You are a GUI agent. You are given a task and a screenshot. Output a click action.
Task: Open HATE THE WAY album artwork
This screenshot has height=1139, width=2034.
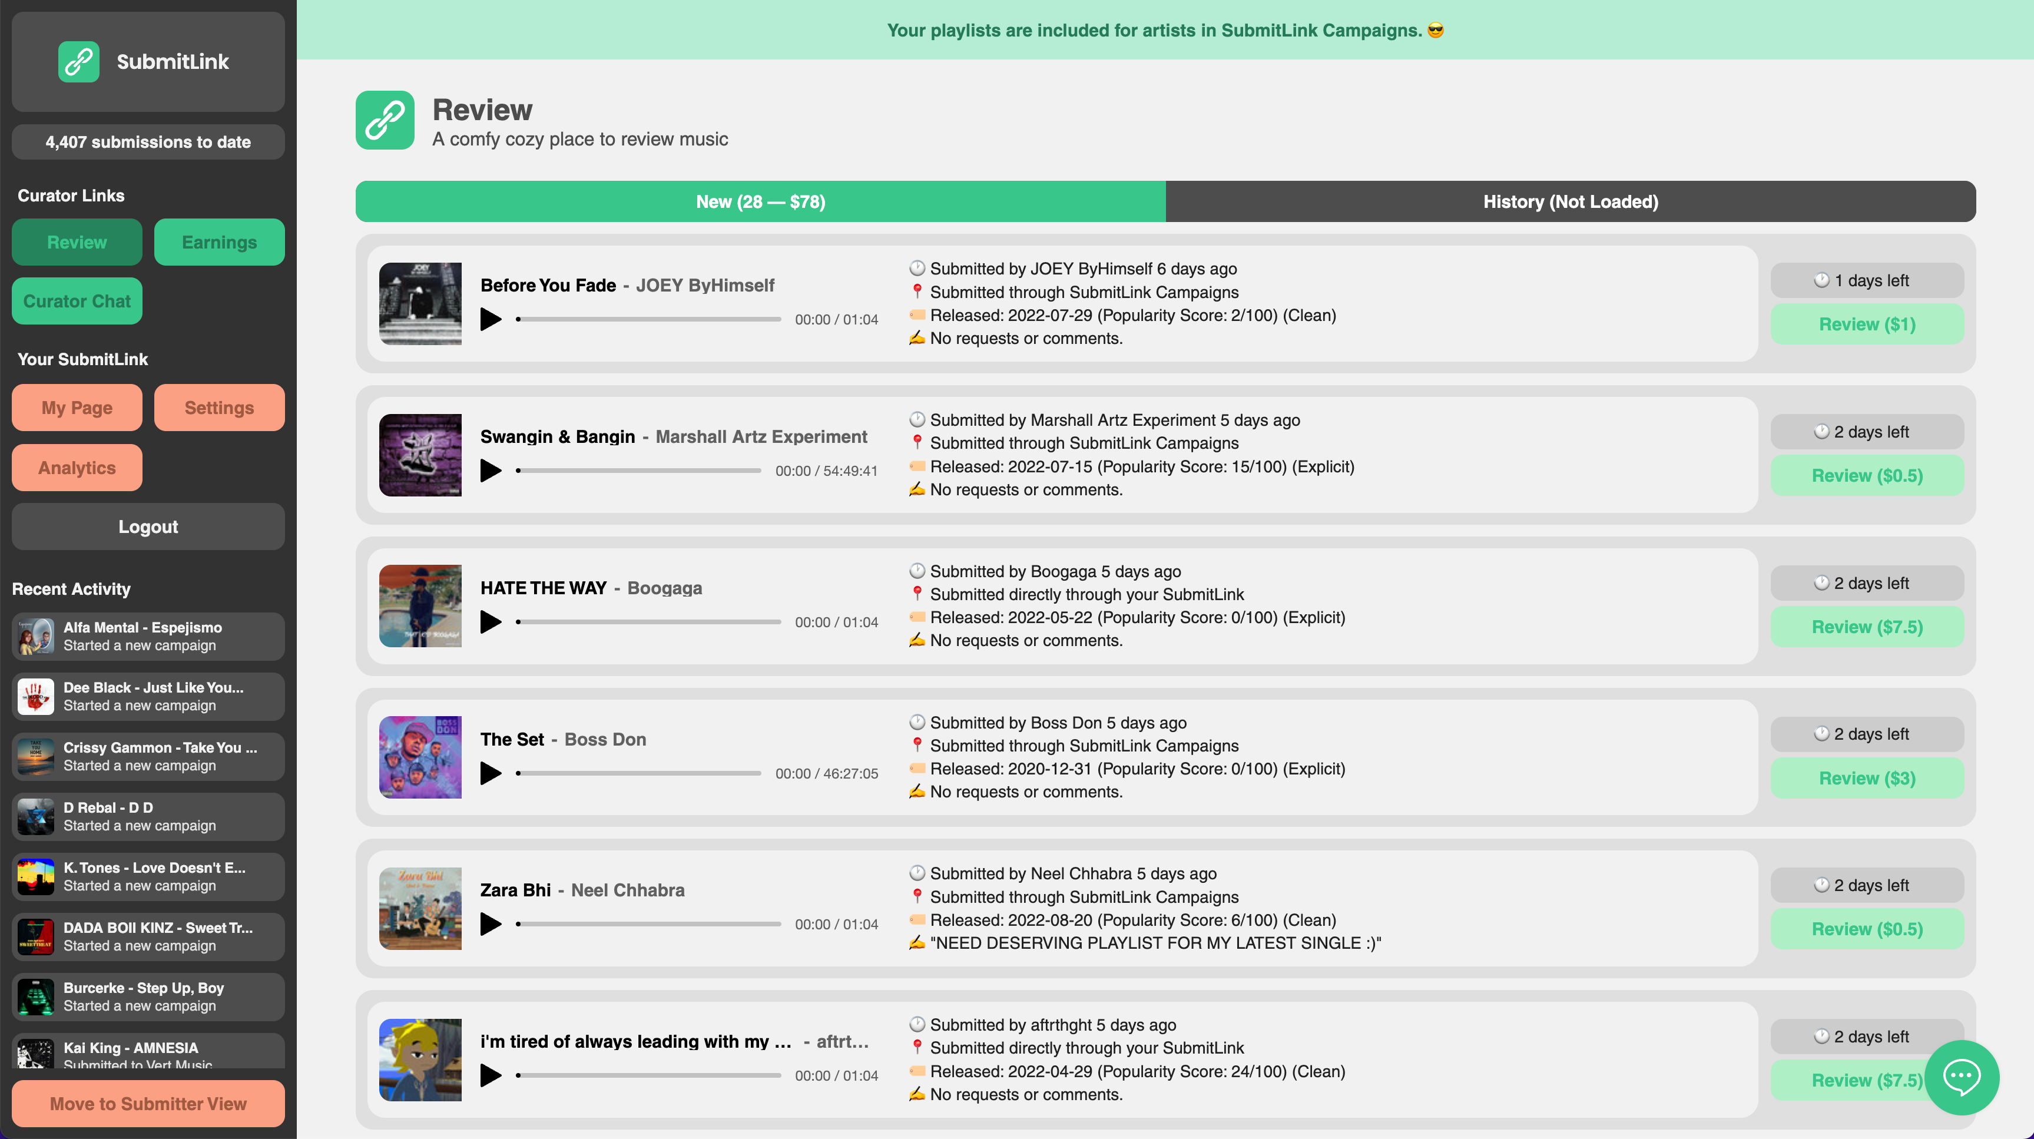[420, 606]
